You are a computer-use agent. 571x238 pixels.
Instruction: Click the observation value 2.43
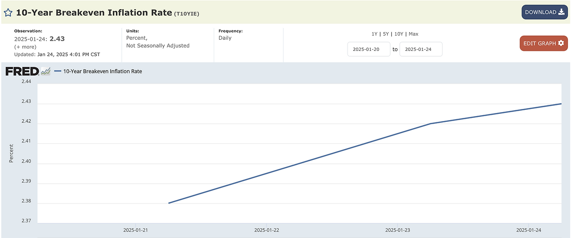[x=57, y=39]
